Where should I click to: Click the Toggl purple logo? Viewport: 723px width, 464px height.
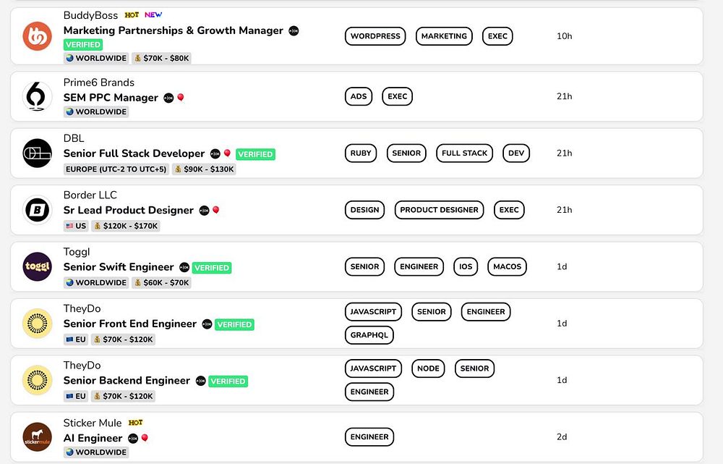pos(37,266)
